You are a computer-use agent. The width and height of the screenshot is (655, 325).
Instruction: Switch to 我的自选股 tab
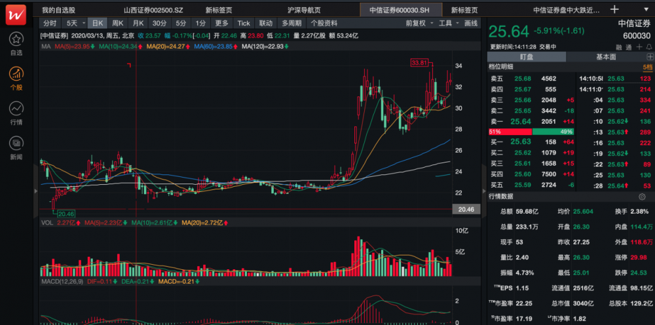click(x=58, y=10)
